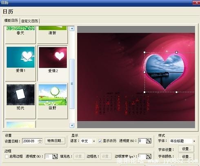Screen dimensions: 200x166
Task: Click the border 透明度 slider icon
Action: (x=55, y=156)
